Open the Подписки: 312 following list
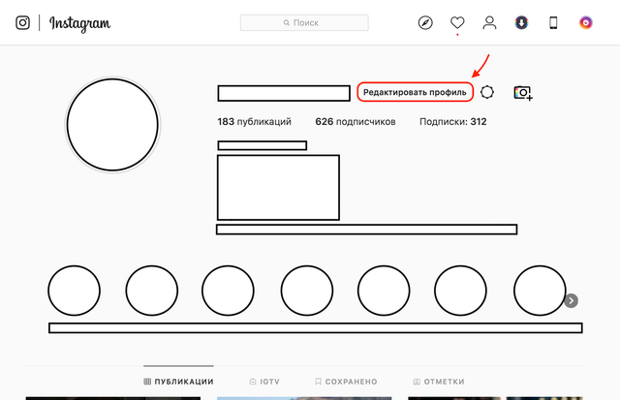The image size is (620, 400). (452, 122)
